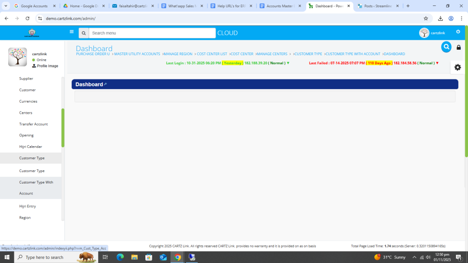468x263 pixels.
Task: Click the Profile Image upload link
Action: (x=45, y=66)
